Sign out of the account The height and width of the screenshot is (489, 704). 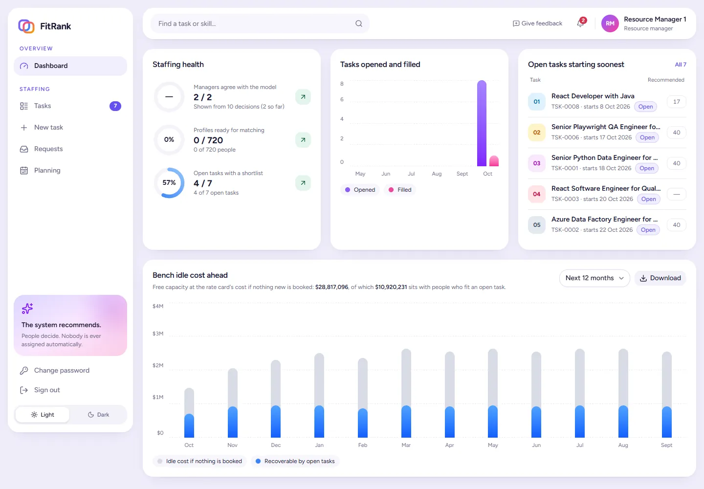70,390
